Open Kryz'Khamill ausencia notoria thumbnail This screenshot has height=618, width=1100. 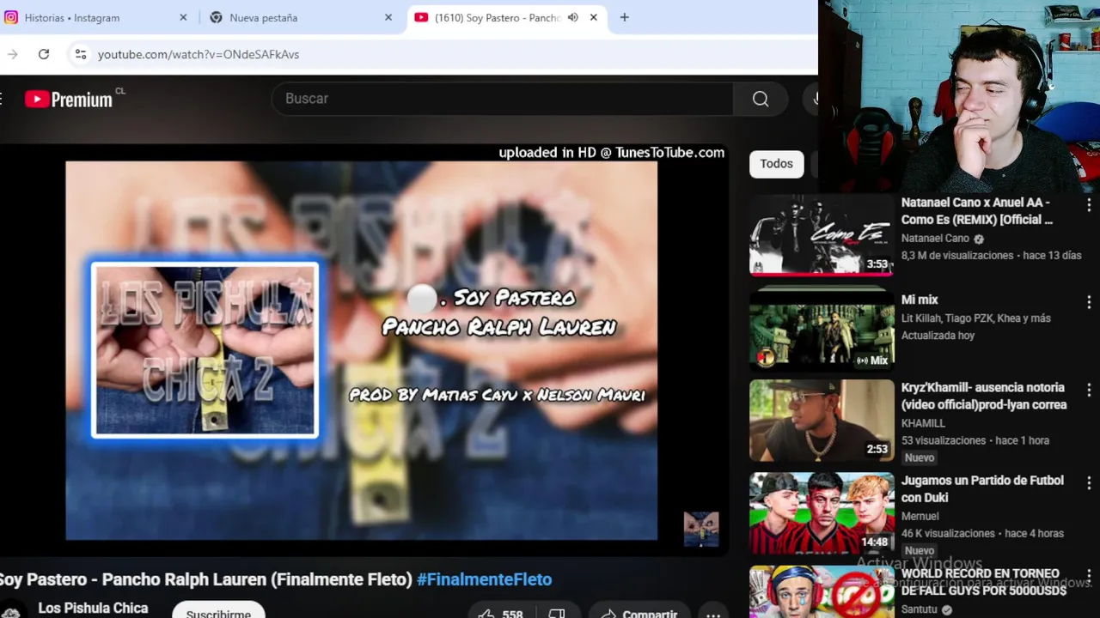822,421
